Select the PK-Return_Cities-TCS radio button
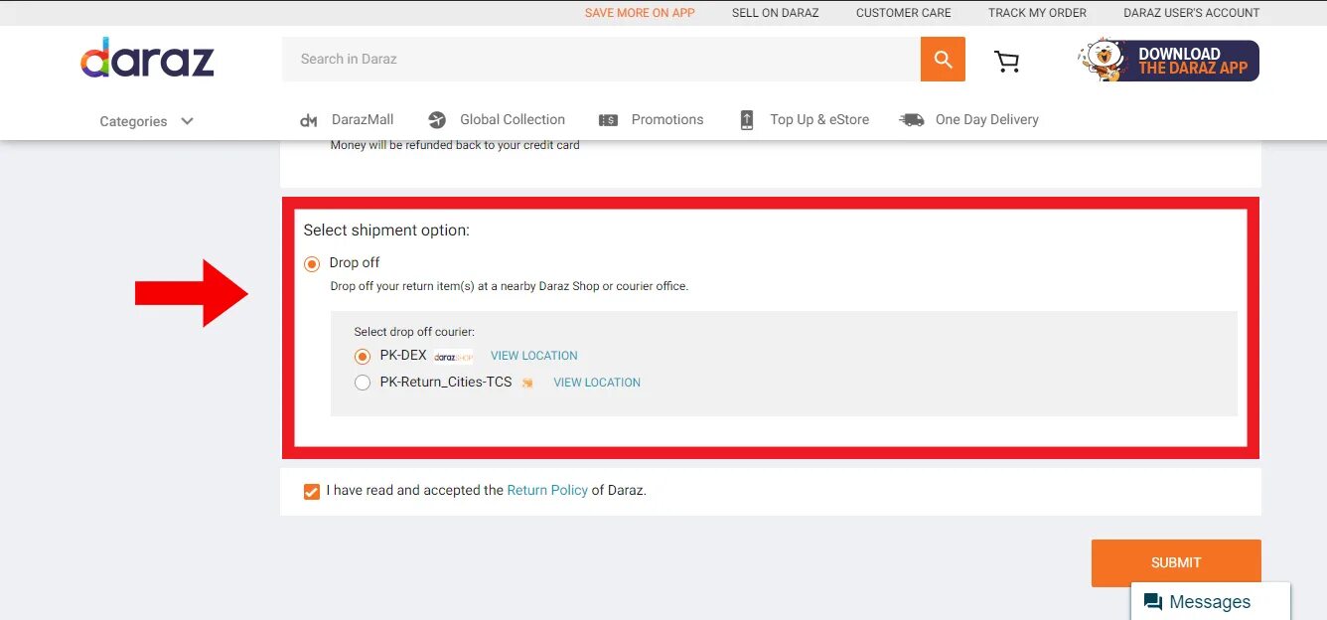 point(363,383)
